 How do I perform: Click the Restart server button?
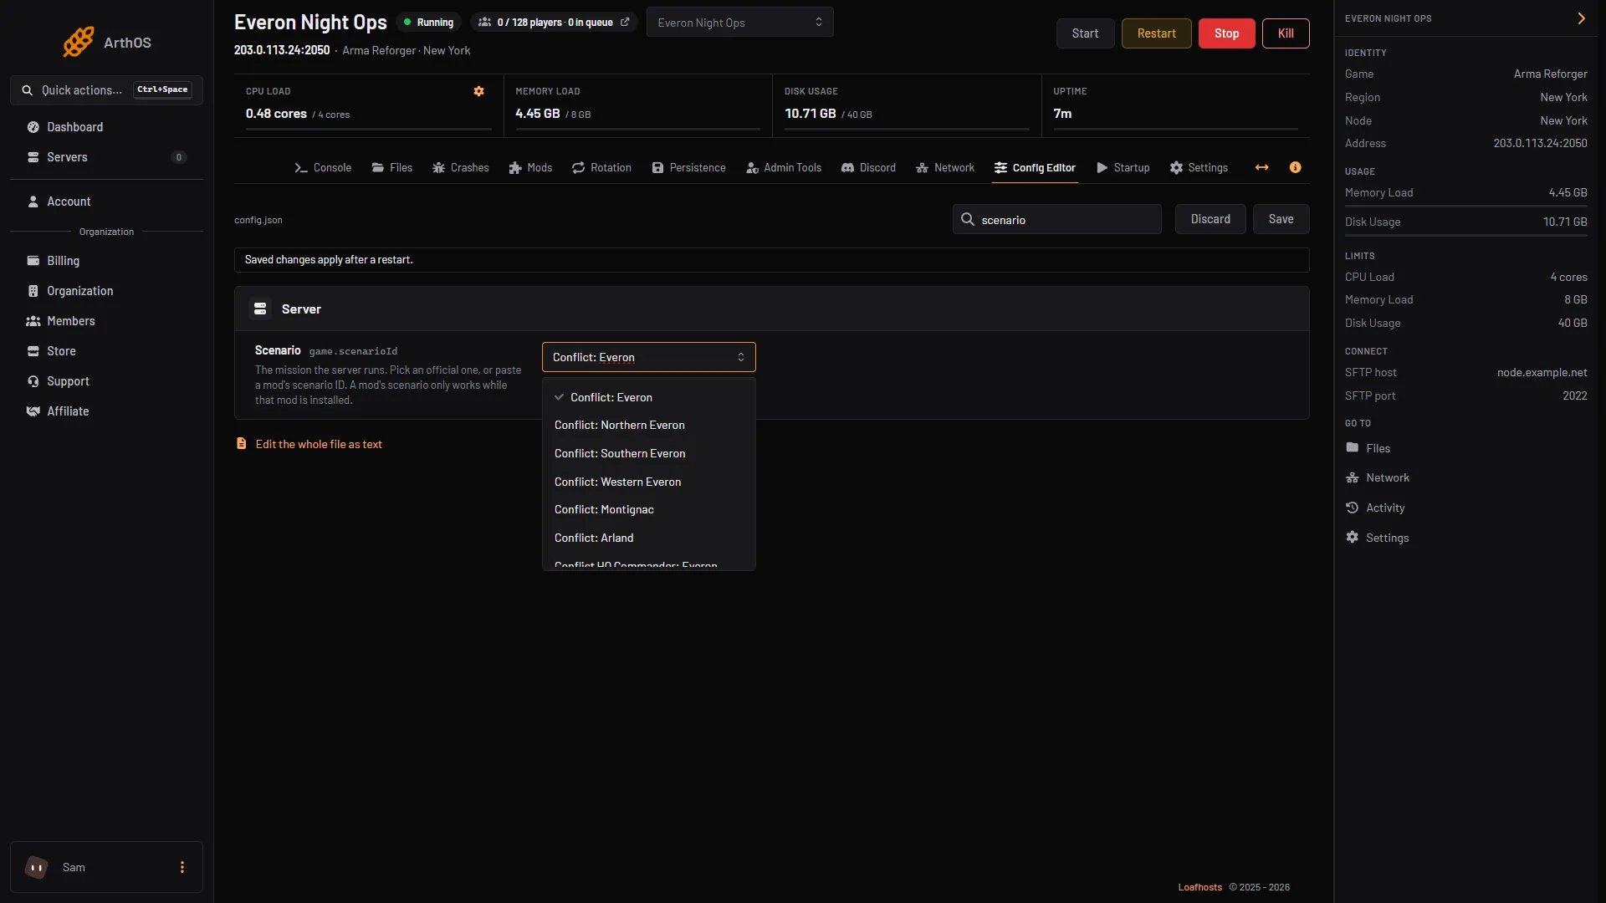1156,33
